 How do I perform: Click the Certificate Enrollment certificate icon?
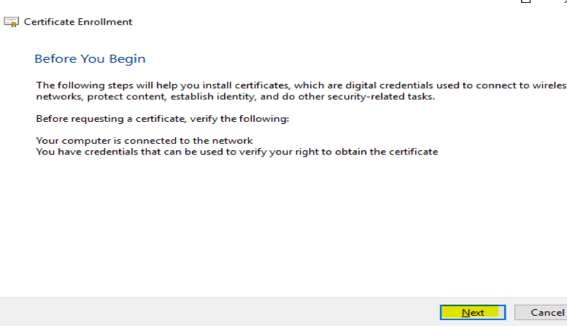pyautogui.click(x=11, y=22)
